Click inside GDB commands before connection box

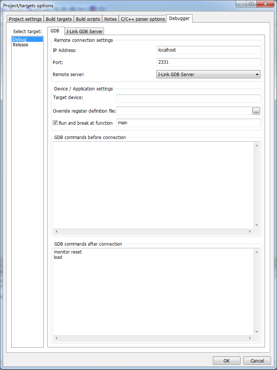coord(153,185)
